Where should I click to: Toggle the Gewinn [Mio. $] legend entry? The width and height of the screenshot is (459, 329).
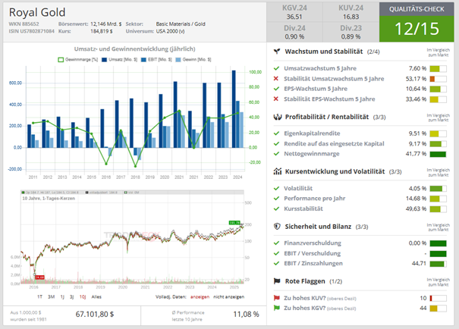(193, 60)
